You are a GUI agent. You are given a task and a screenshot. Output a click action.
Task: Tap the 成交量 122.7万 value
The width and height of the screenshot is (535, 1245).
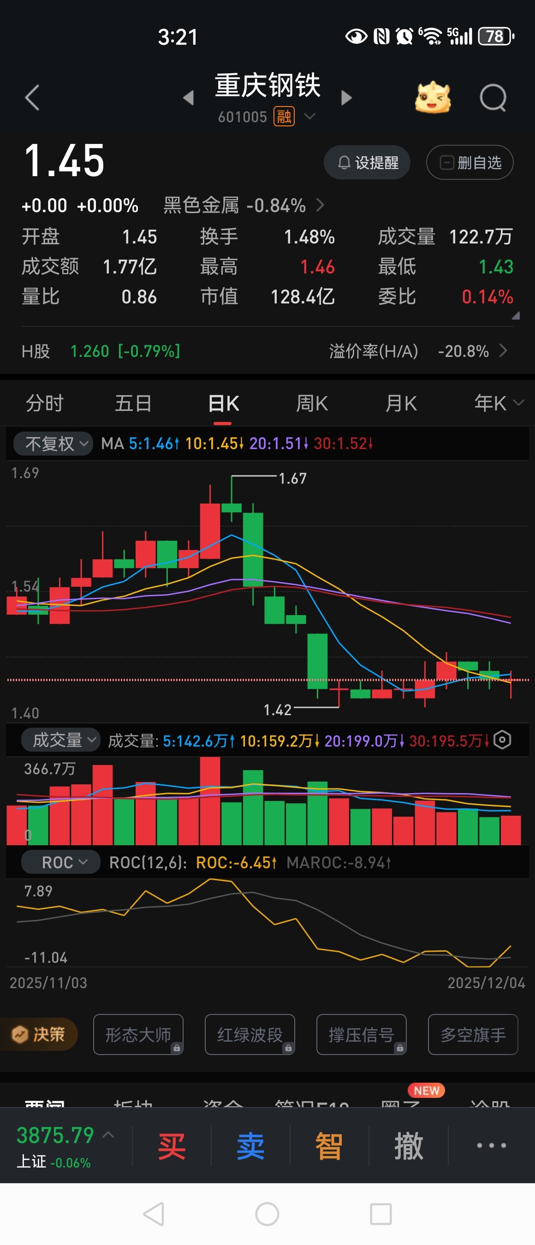click(x=481, y=237)
